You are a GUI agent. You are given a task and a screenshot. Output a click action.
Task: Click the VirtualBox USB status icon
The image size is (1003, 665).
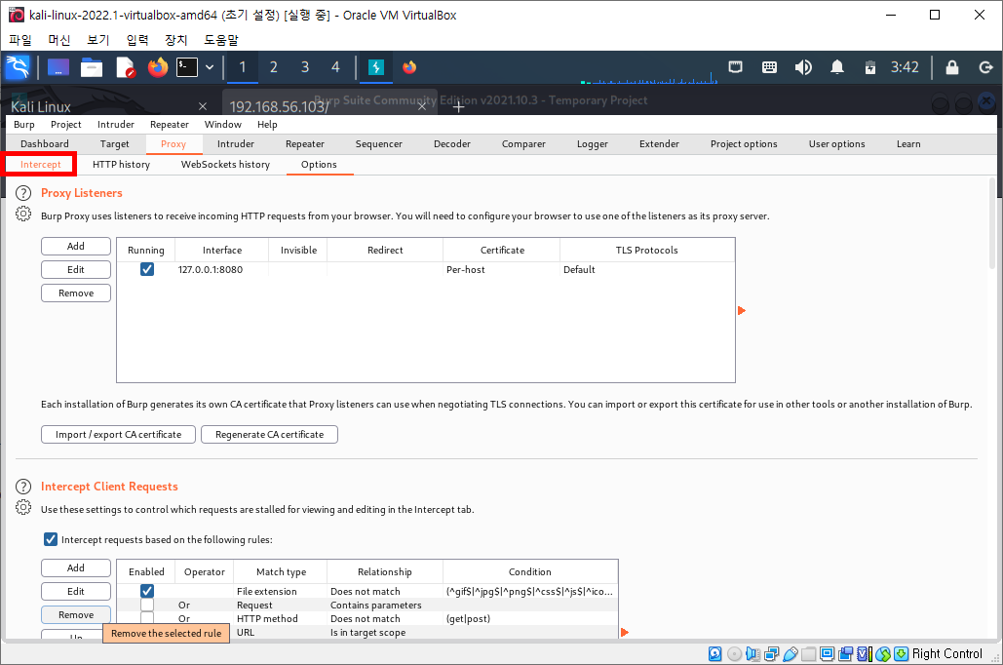coord(791,653)
